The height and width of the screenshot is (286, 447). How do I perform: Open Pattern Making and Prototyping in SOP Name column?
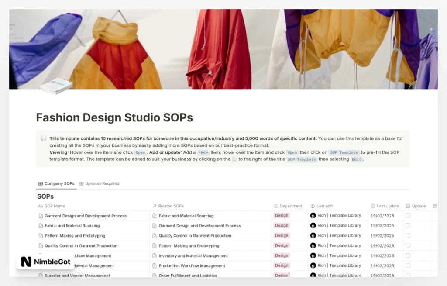tap(75, 236)
